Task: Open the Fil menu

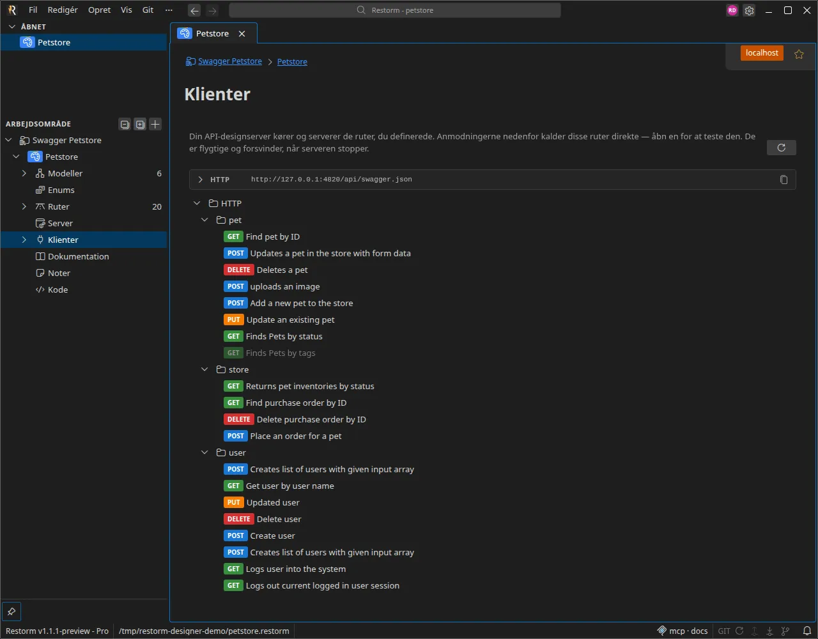Action: tap(33, 10)
